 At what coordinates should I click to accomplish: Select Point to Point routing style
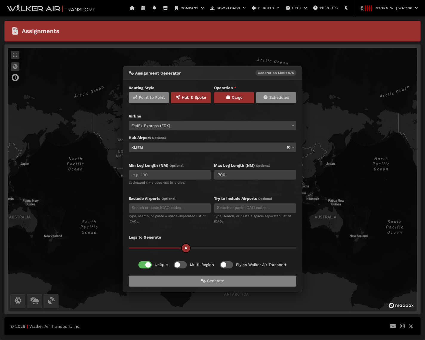pyautogui.click(x=149, y=98)
